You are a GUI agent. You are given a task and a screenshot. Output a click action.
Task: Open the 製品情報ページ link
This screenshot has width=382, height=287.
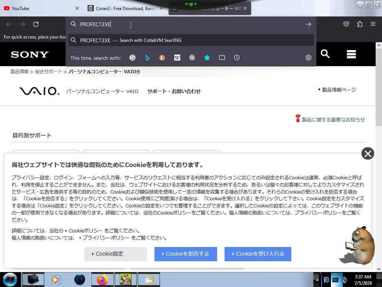339,90
